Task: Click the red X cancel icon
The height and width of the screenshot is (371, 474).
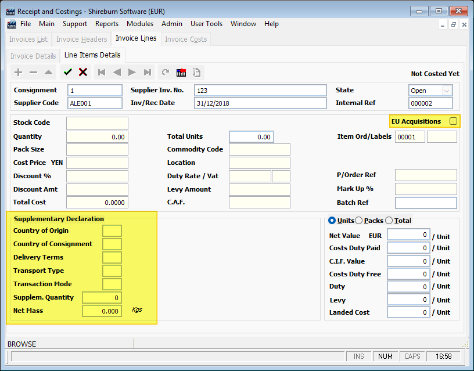Action: (83, 72)
